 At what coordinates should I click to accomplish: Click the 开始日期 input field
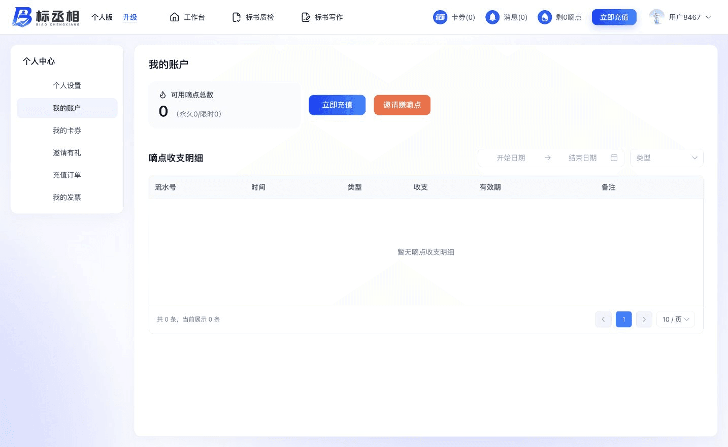tap(511, 158)
